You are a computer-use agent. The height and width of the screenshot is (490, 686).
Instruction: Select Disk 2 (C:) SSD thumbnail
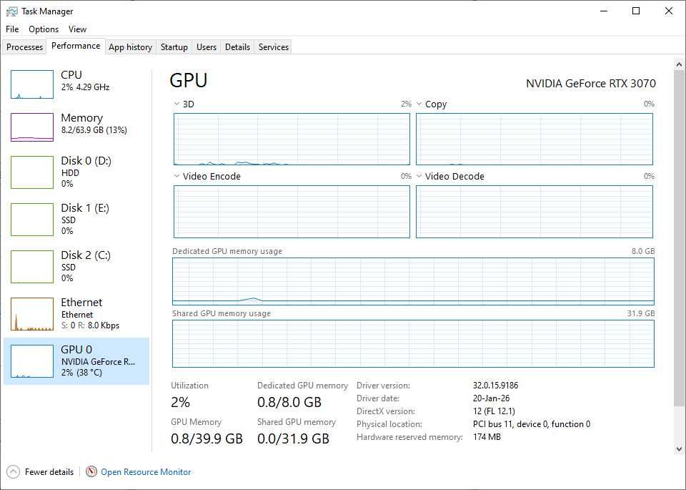pos(32,267)
